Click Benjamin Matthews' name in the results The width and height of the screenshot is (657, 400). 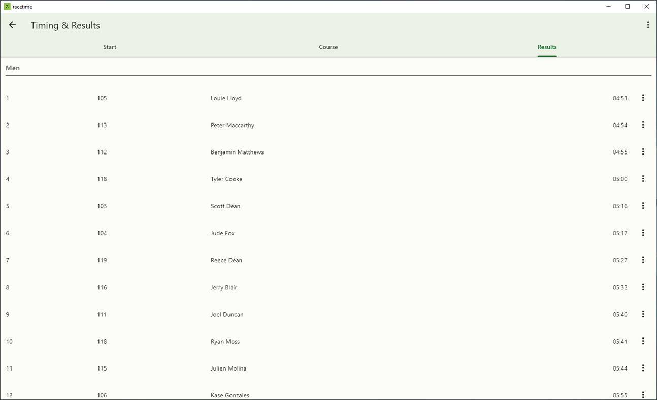tap(237, 151)
